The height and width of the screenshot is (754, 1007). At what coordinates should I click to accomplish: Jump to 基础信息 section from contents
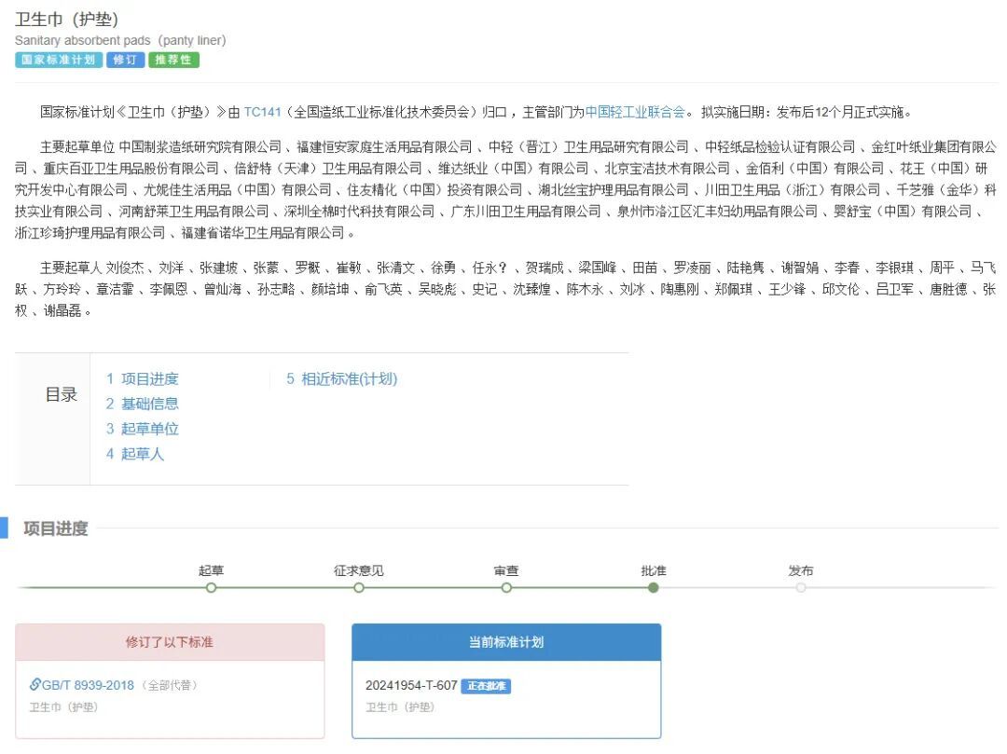pyautogui.click(x=142, y=404)
